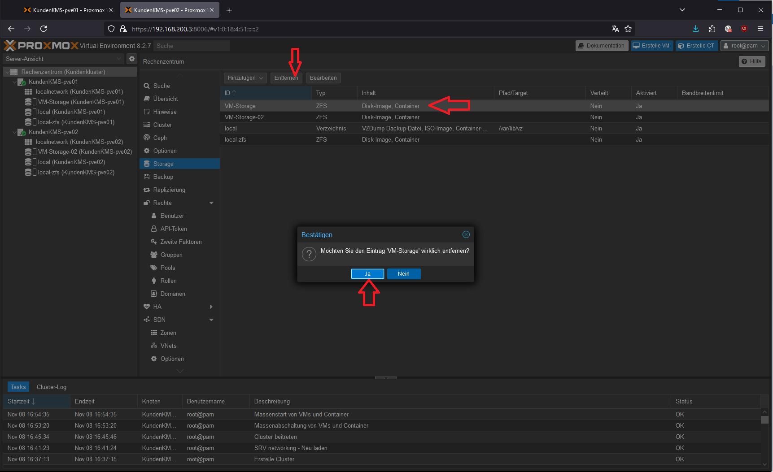Open the root@pam user menu

pyautogui.click(x=744, y=46)
